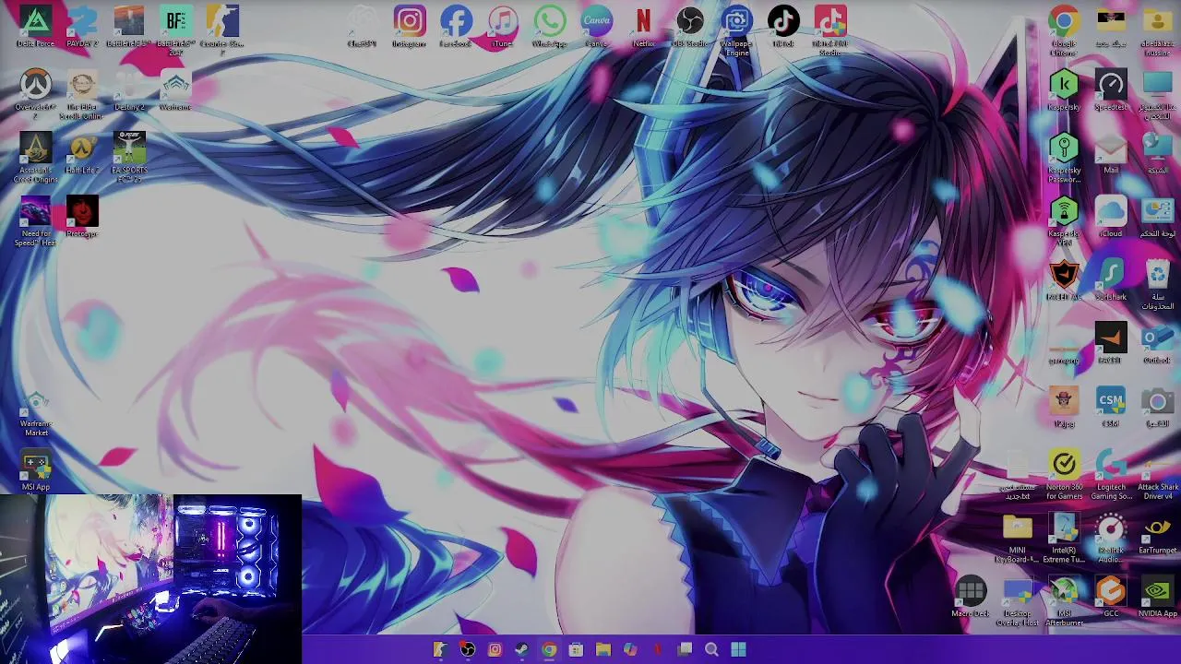Select the Logitech Gaming Software icon
Screen dimensions: 1181x664
1111,475
